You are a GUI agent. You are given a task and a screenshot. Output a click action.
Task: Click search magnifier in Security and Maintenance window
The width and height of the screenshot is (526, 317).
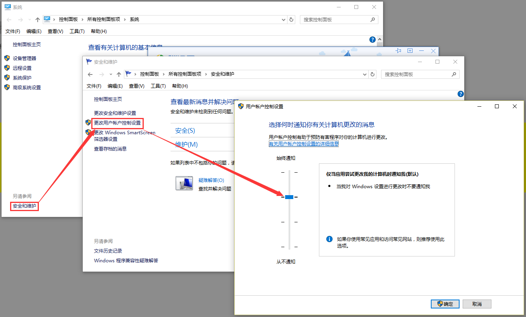(454, 74)
